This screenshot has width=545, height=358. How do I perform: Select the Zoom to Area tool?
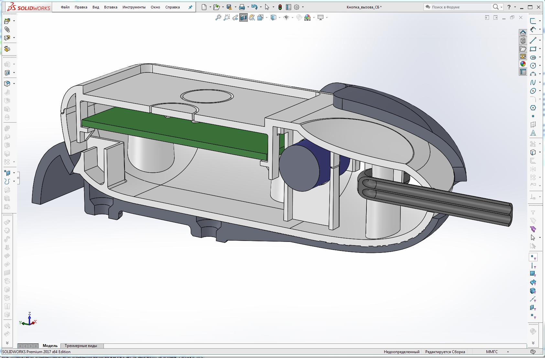pyautogui.click(x=226, y=18)
